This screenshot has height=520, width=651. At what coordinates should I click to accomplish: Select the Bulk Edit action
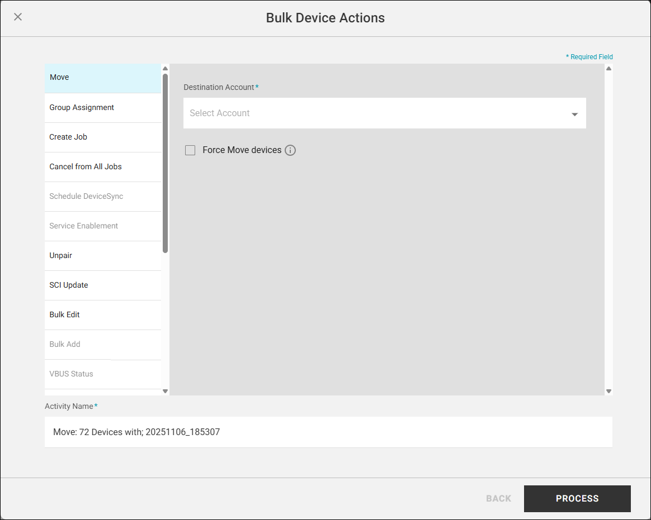click(103, 315)
